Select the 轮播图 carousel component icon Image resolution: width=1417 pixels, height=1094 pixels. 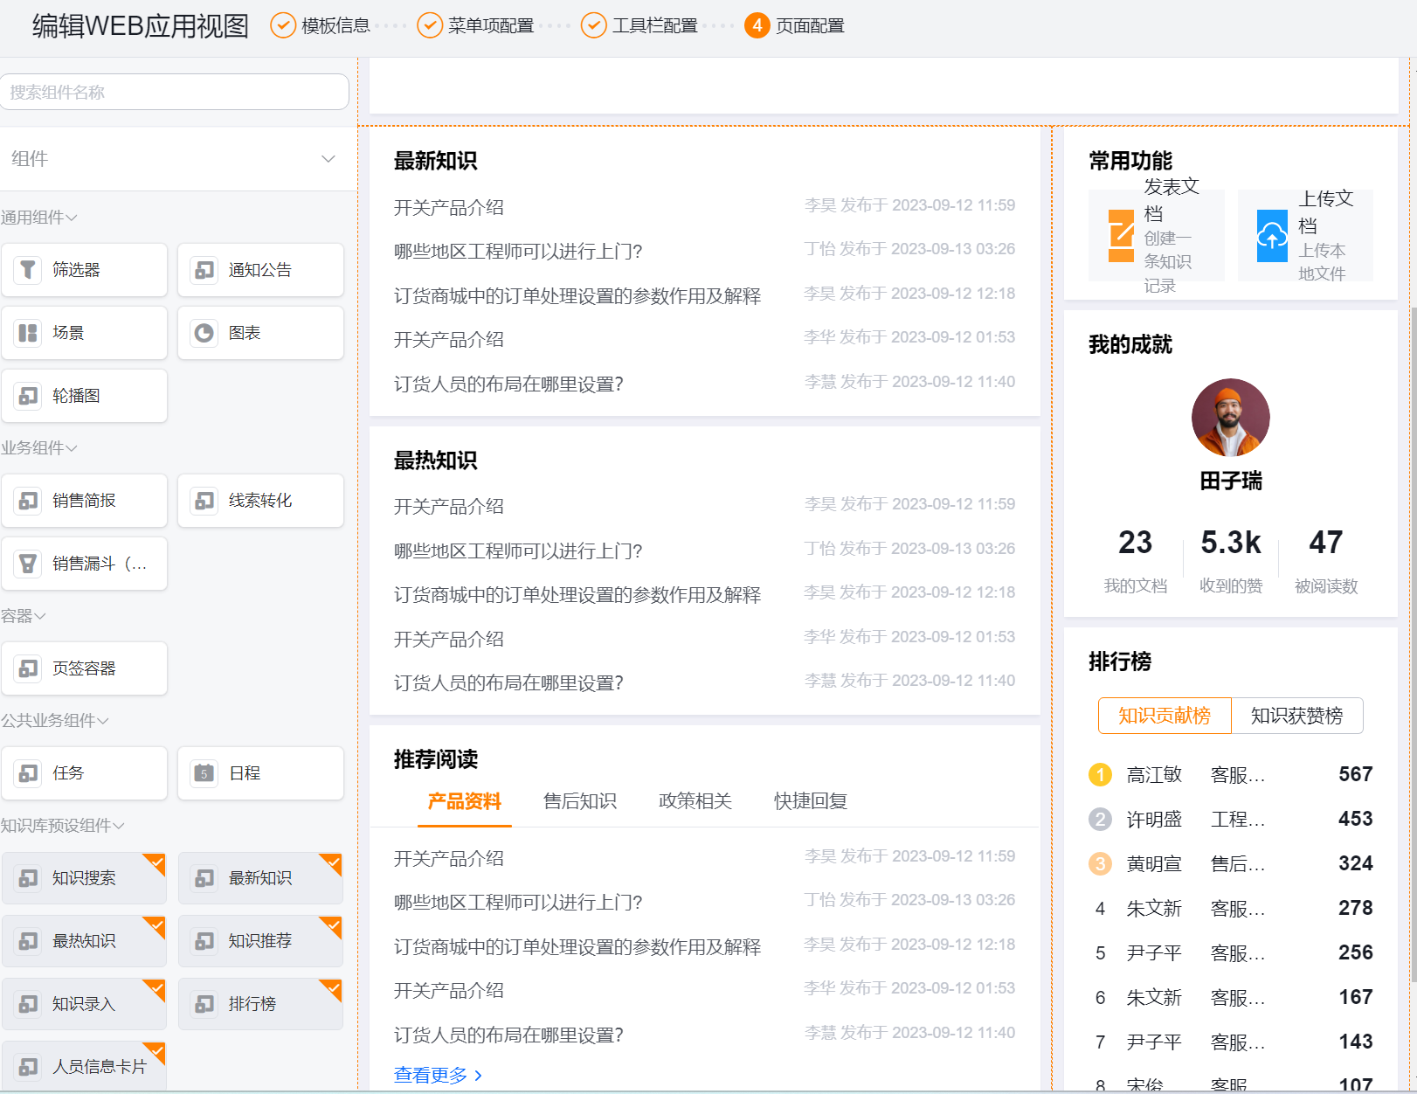click(x=27, y=395)
